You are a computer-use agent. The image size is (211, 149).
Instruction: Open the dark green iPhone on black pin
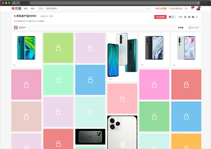[90, 137]
